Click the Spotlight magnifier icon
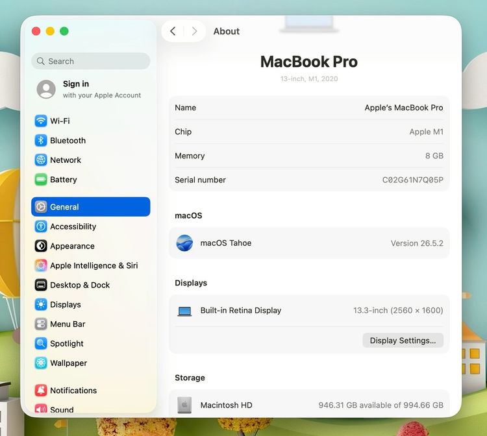Viewport: 487px width, 436px height. pyautogui.click(x=41, y=343)
